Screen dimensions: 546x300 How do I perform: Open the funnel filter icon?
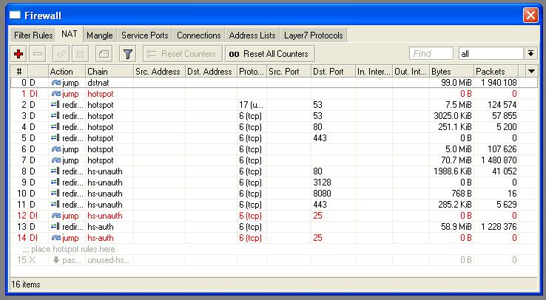(x=128, y=54)
